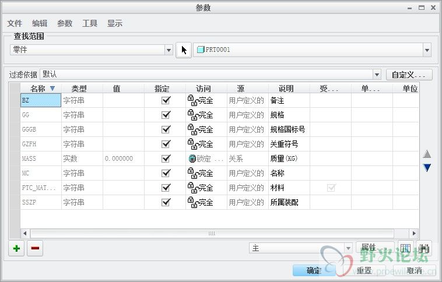The height and width of the screenshot is (282, 442).
Task: Toggle the 指定 checkbox for GZFH
Action: (x=166, y=144)
